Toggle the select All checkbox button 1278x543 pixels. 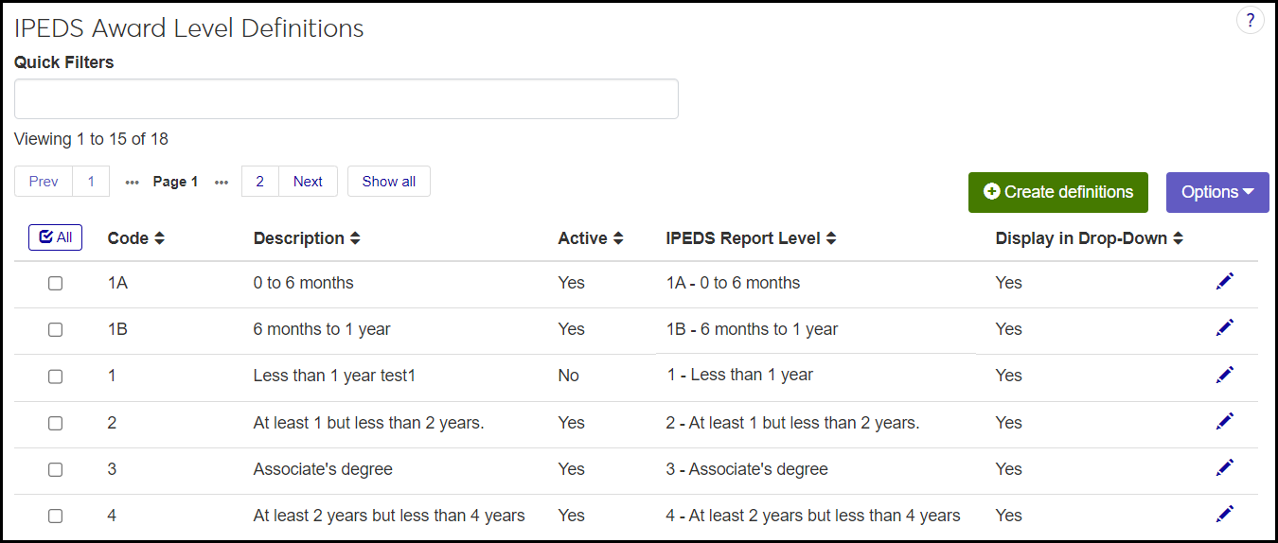point(56,237)
